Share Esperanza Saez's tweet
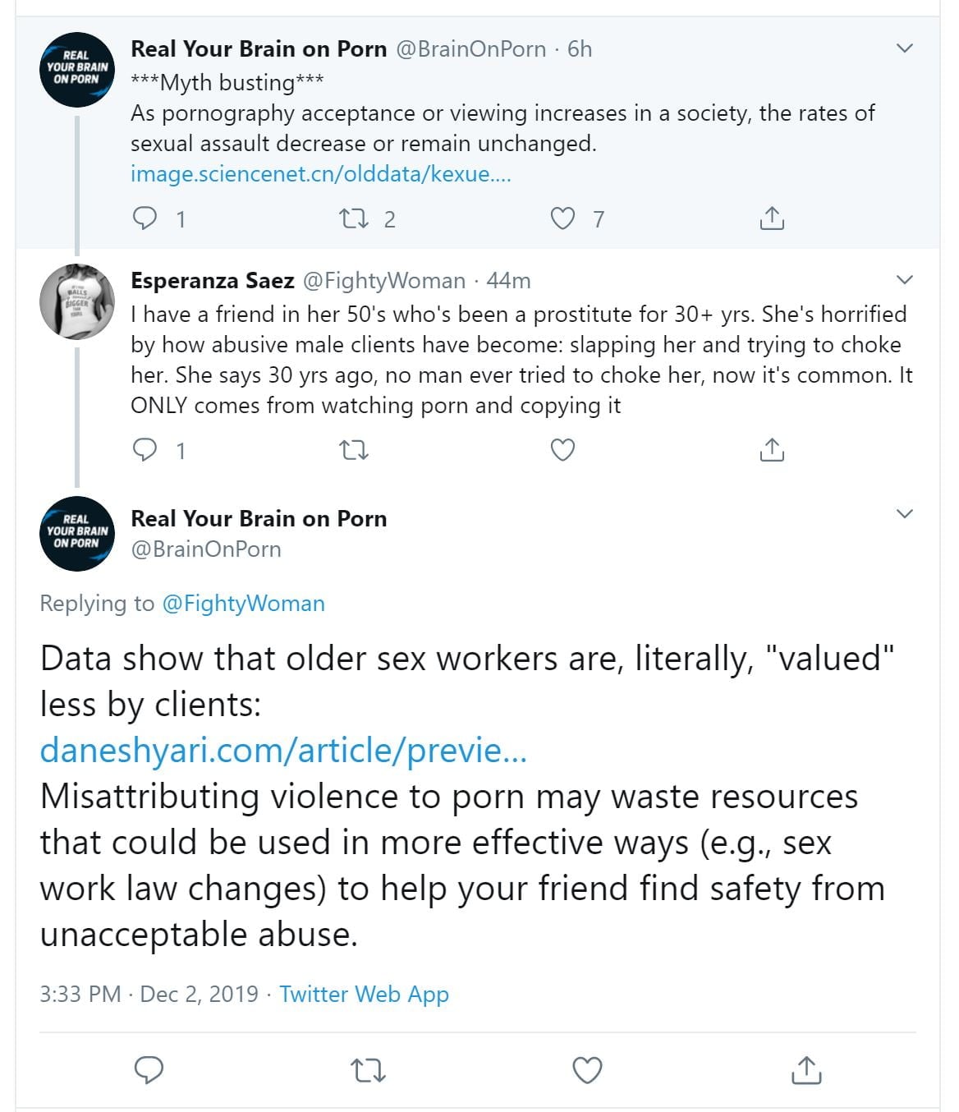Viewport: 959px width, 1112px height. pyautogui.click(x=772, y=450)
